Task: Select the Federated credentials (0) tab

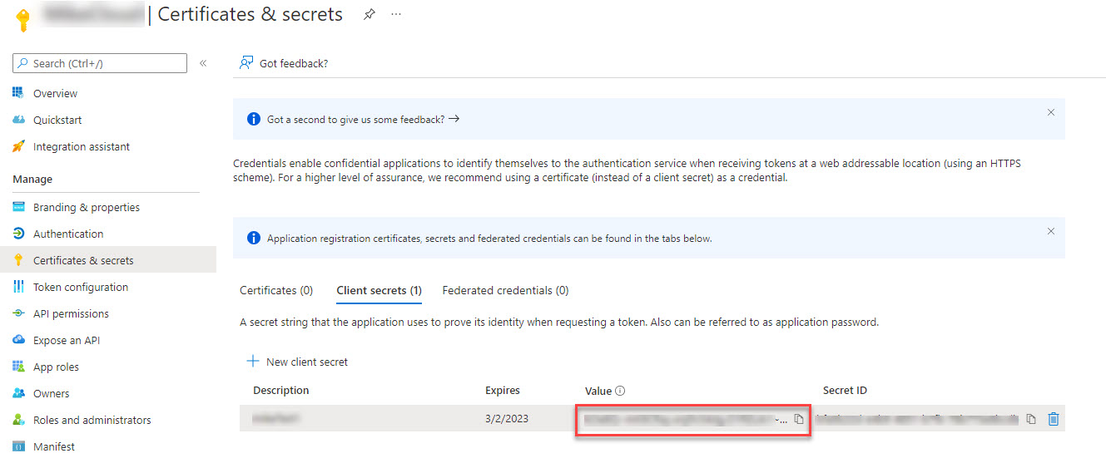Action: (505, 290)
